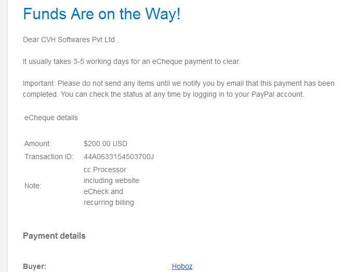
Task: Click the 'Important: Please do not send' line
Action: point(179,83)
